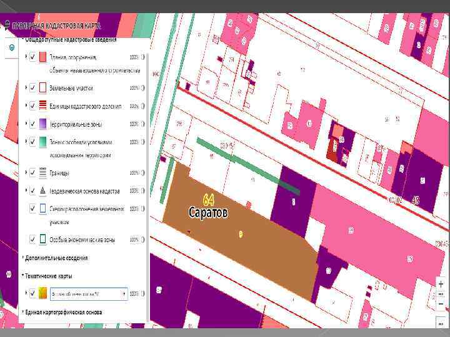450x337 pixels.
Task: Expand Геодезическая основа кадастра arrow
Action: [26, 190]
